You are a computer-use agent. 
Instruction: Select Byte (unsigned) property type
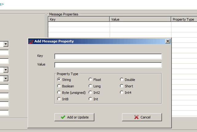(59, 92)
